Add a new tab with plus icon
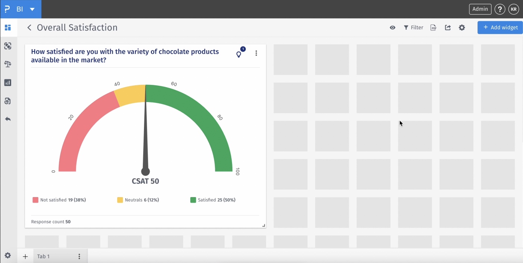The width and height of the screenshot is (523, 263). (25, 257)
